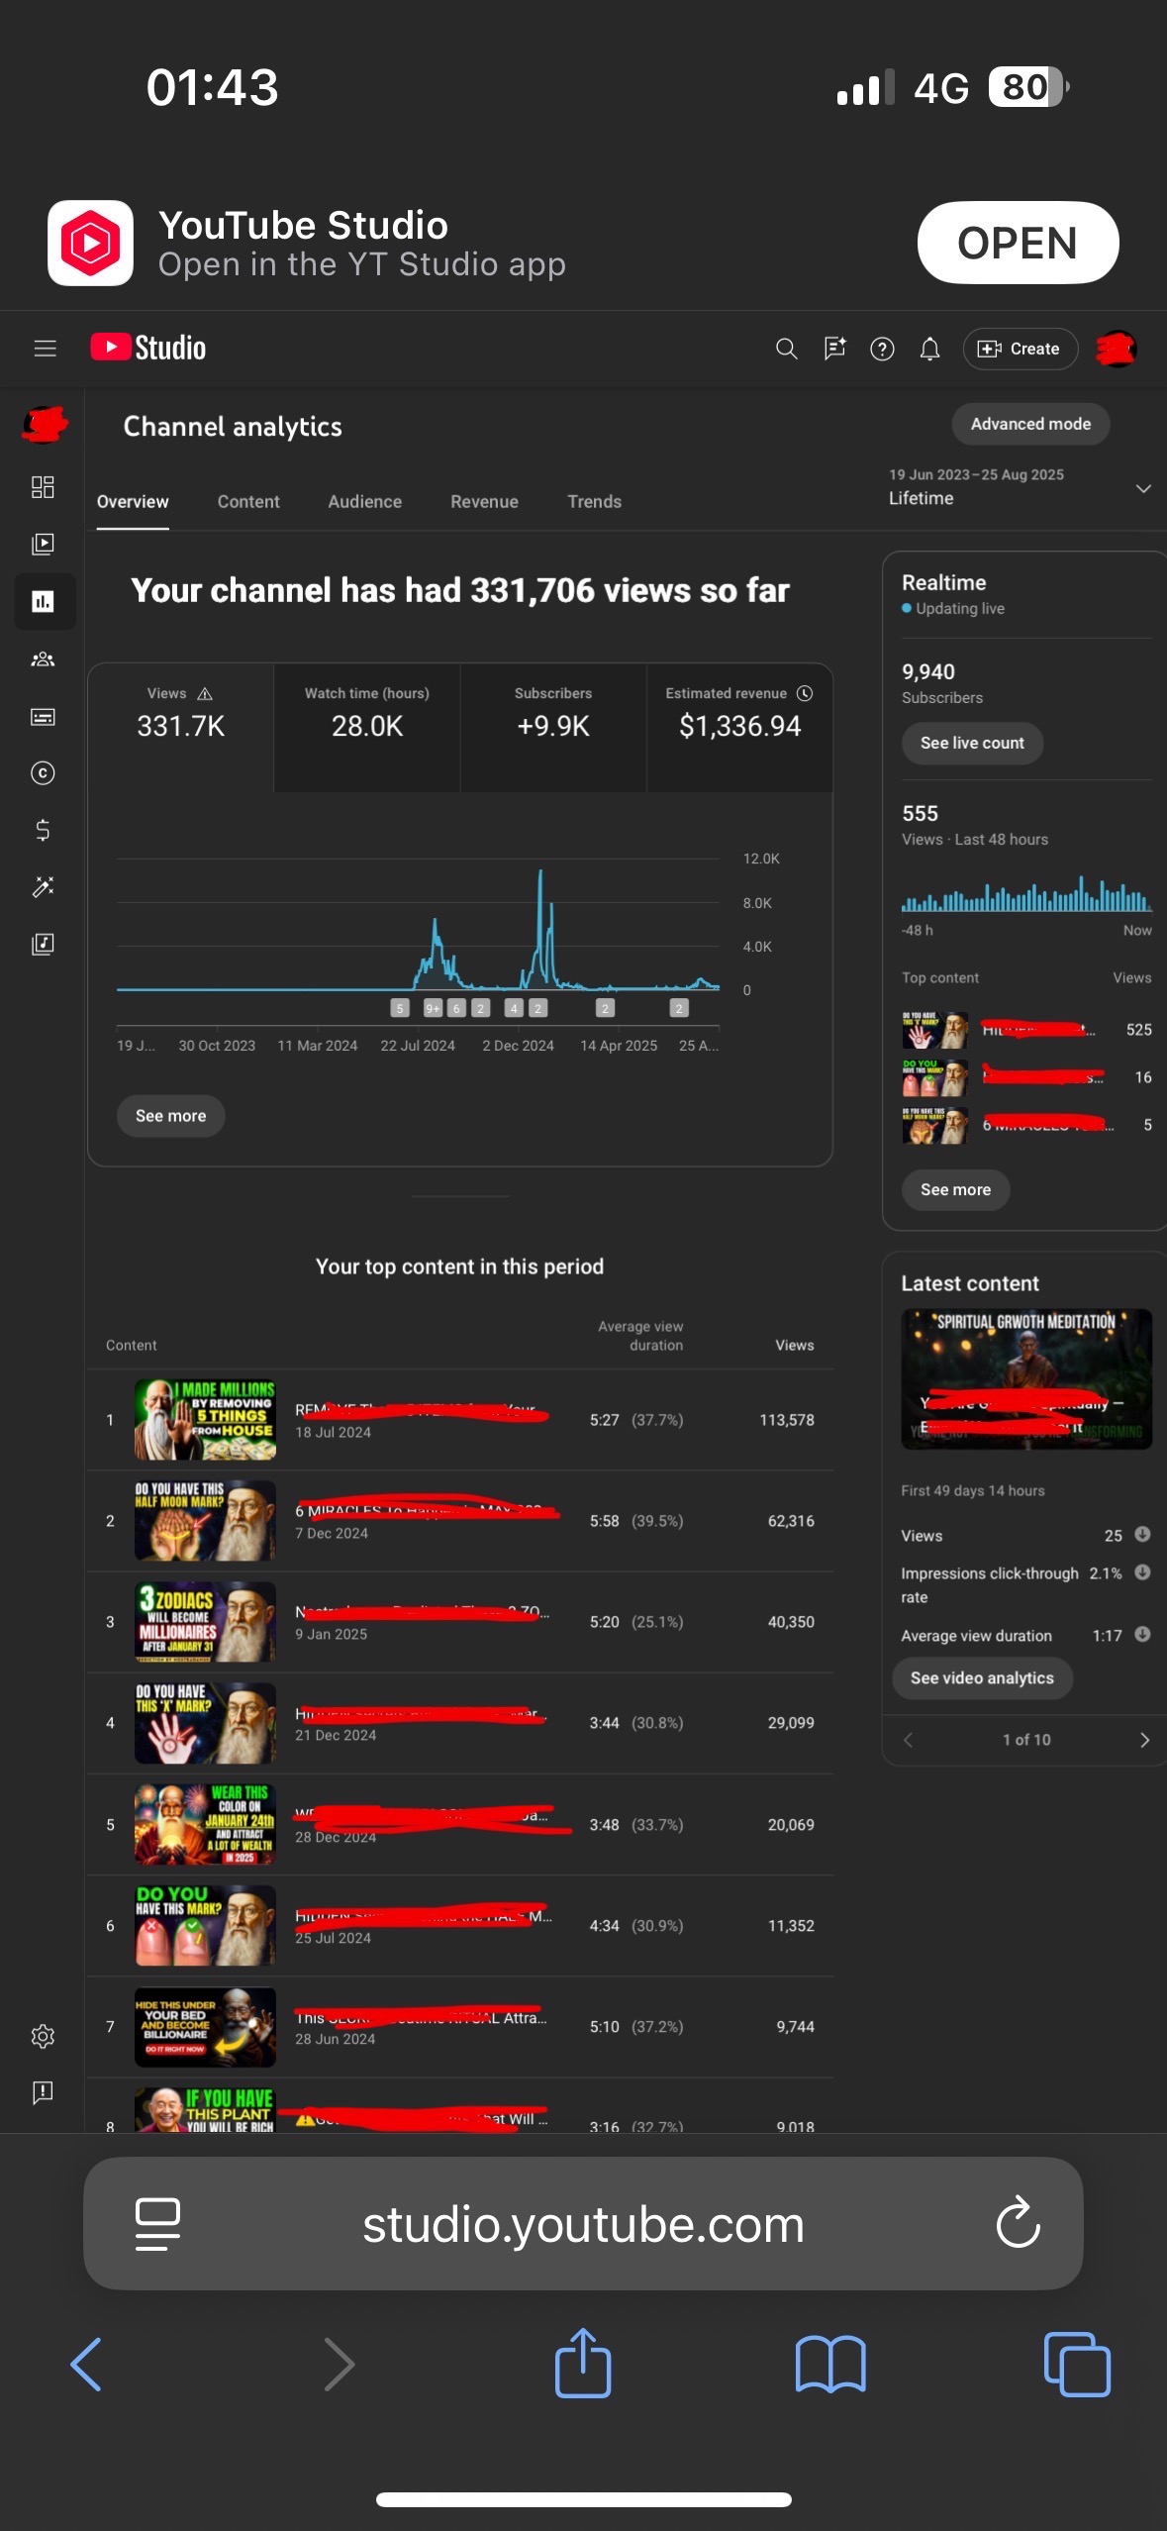Image resolution: width=1167 pixels, height=2531 pixels.
Task: Open realtime top video with 16 views
Action: 1026,1077
